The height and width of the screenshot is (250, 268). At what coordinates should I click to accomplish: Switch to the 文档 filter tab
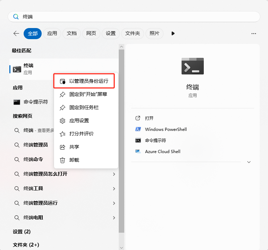[x=72, y=34]
